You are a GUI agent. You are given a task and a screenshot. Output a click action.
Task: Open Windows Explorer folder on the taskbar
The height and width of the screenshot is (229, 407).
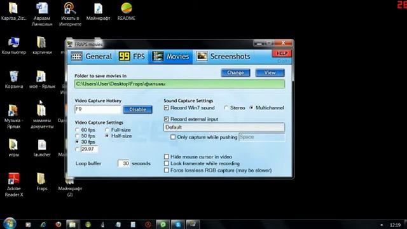pyautogui.click(x=72, y=225)
